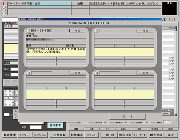Open the メーカ dropdown list
The image size is (180, 140).
coord(13,101)
